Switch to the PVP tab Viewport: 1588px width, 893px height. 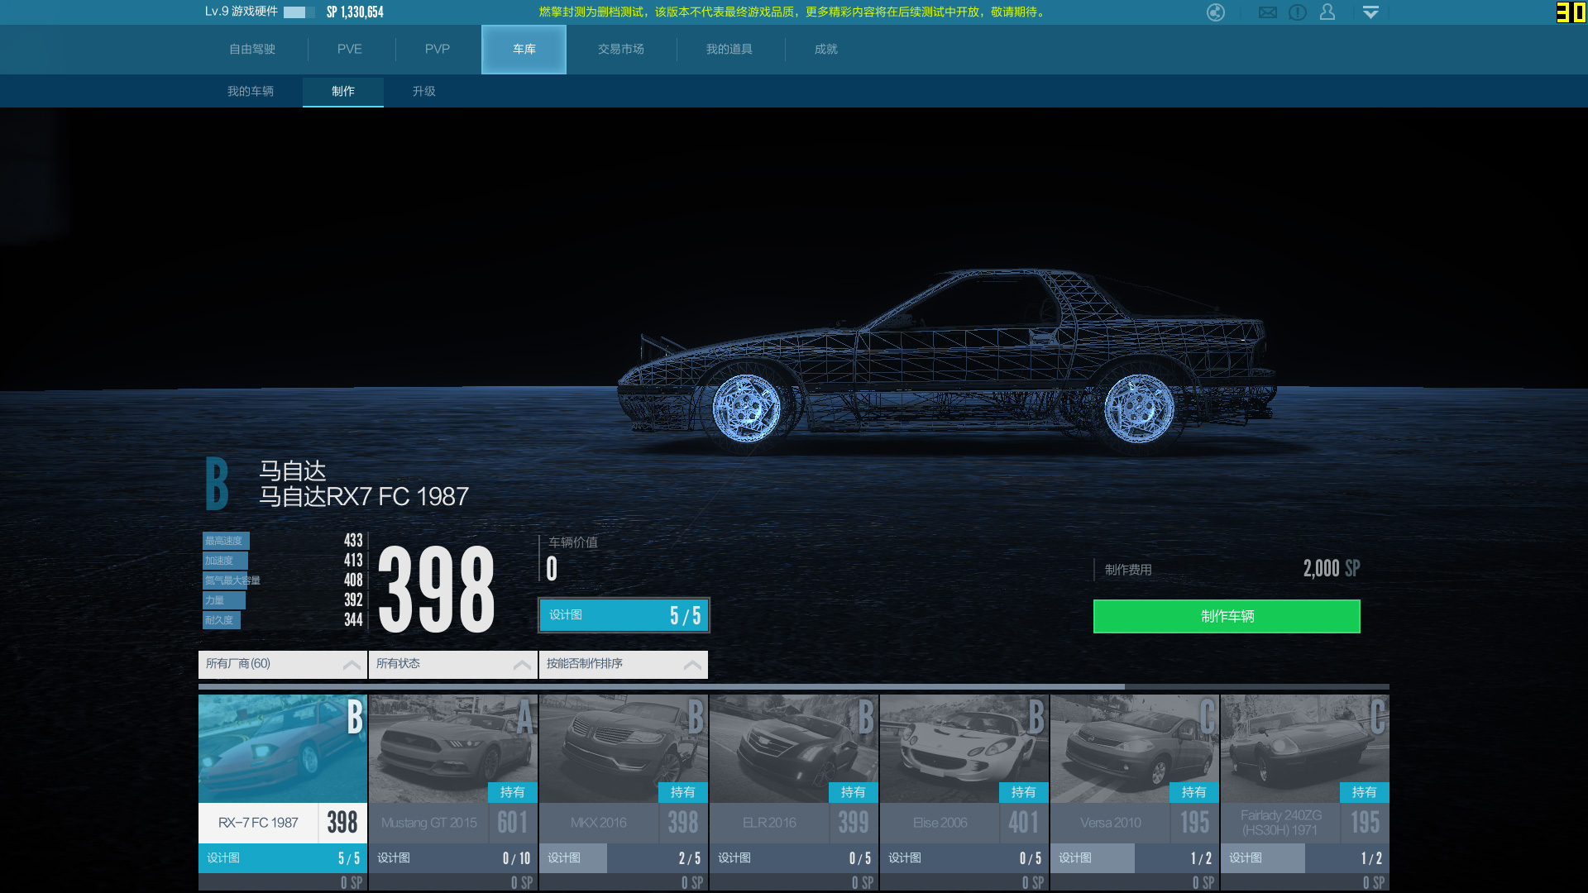point(438,50)
